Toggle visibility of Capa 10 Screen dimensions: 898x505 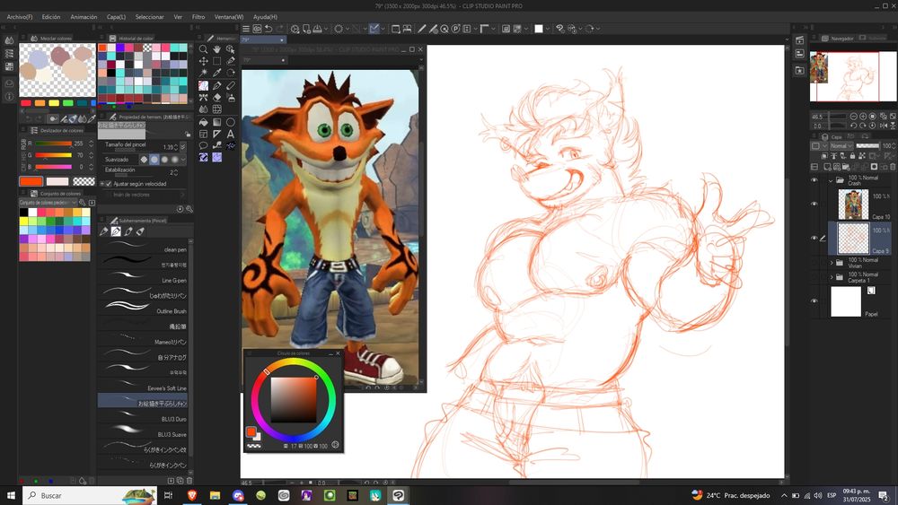click(814, 204)
